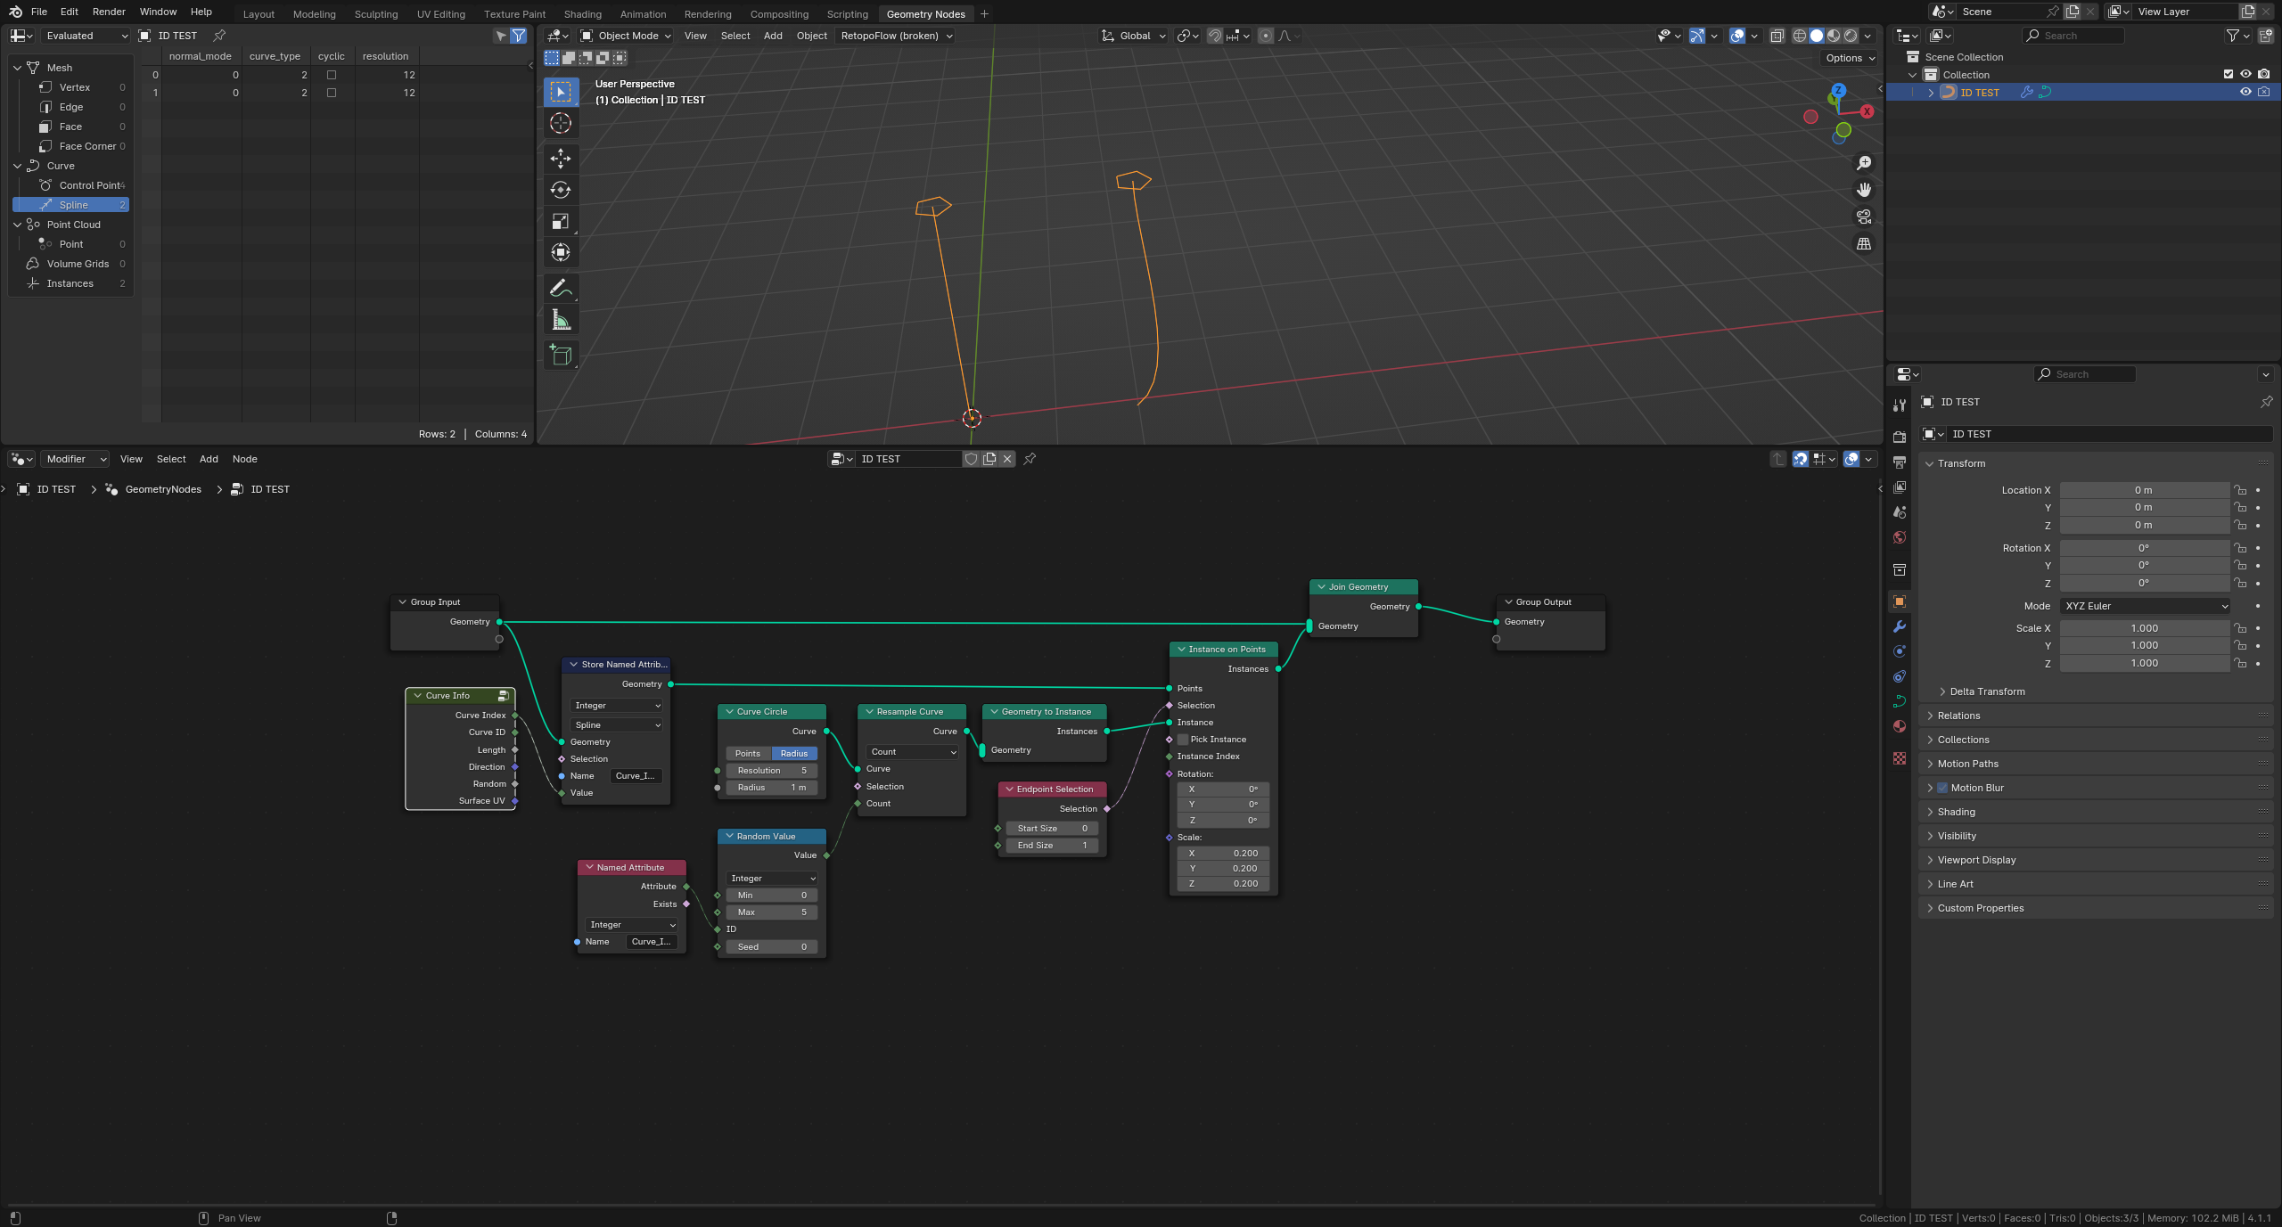Toggle the snapping magnet in viewport header

pyautogui.click(x=1214, y=36)
